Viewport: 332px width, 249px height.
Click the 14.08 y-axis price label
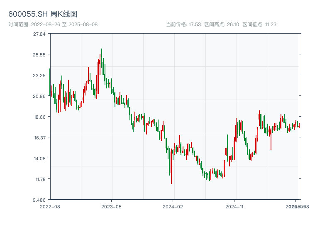coord(40,158)
